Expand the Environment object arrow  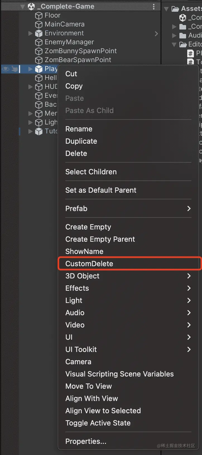tap(30, 33)
